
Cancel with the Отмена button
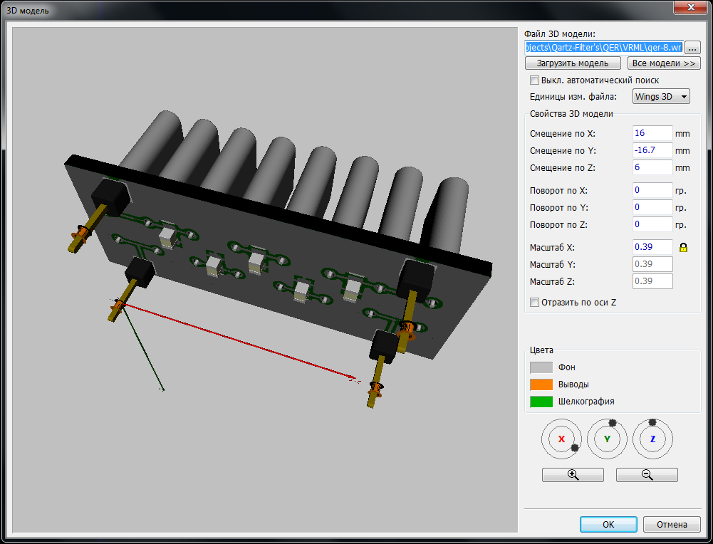pyautogui.click(x=672, y=525)
